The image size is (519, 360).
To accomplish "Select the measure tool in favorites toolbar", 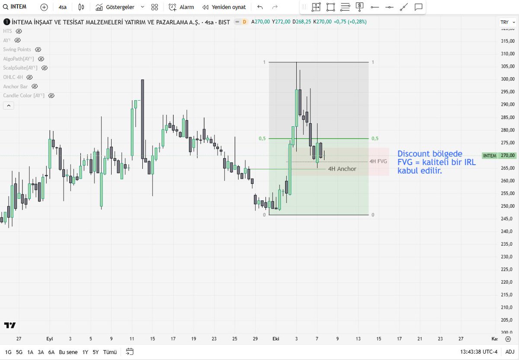I will [x=316, y=7].
